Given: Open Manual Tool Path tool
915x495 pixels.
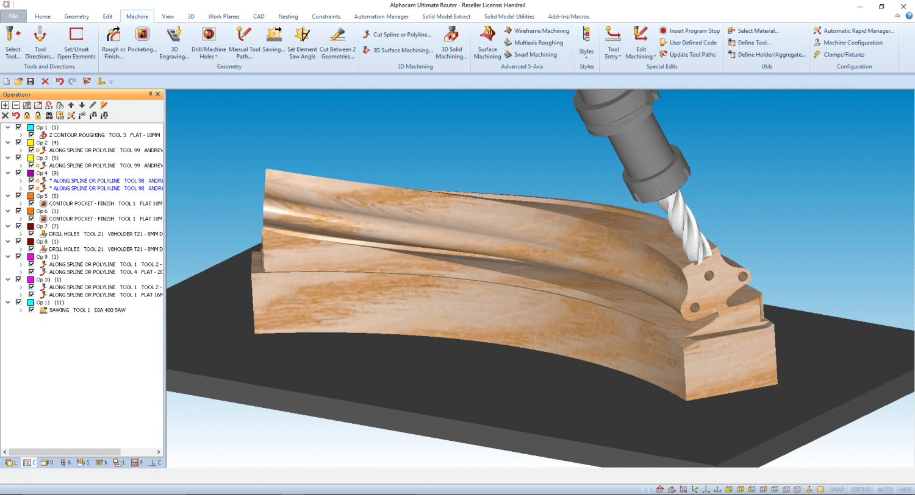Looking at the screenshot, I should pyautogui.click(x=245, y=42).
